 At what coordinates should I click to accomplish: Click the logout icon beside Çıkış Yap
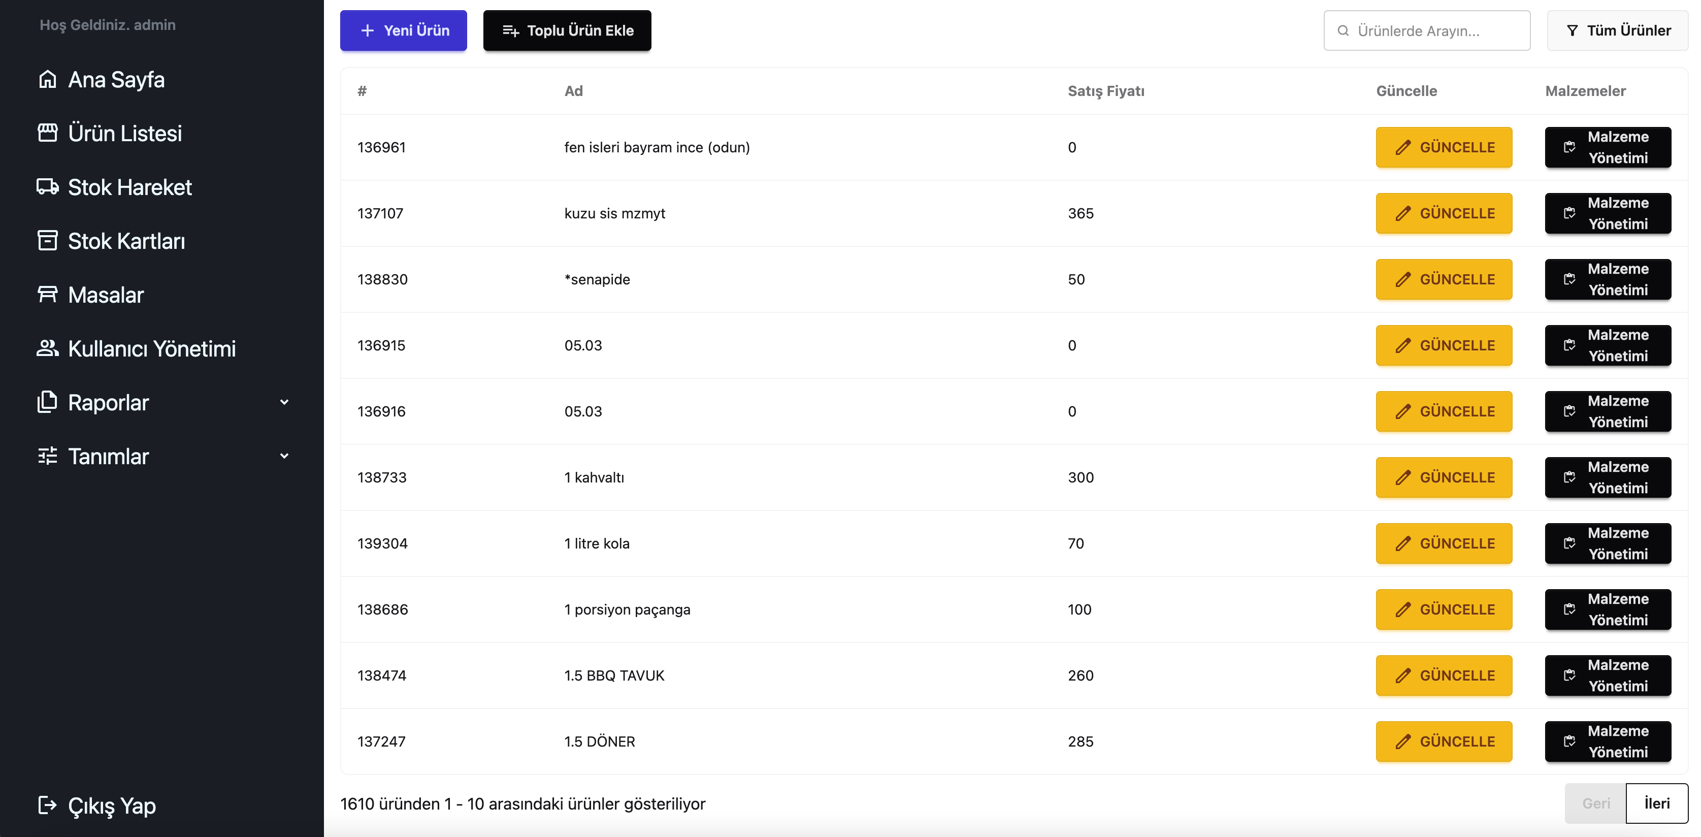point(48,806)
